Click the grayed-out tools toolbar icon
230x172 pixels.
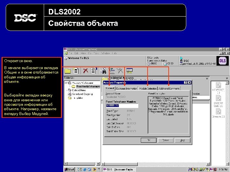click(120, 71)
